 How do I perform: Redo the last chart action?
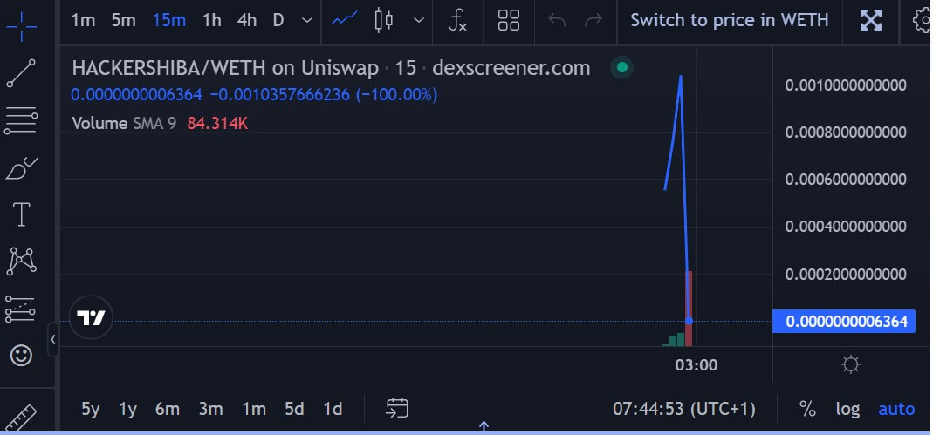click(593, 20)
